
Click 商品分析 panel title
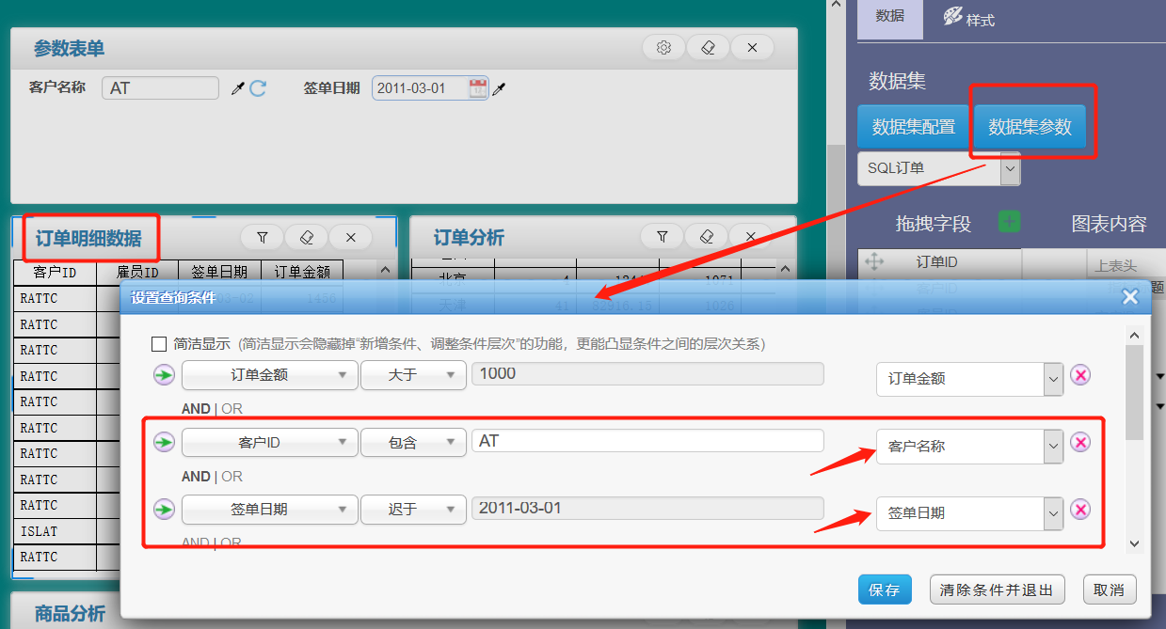pos(70,614)
